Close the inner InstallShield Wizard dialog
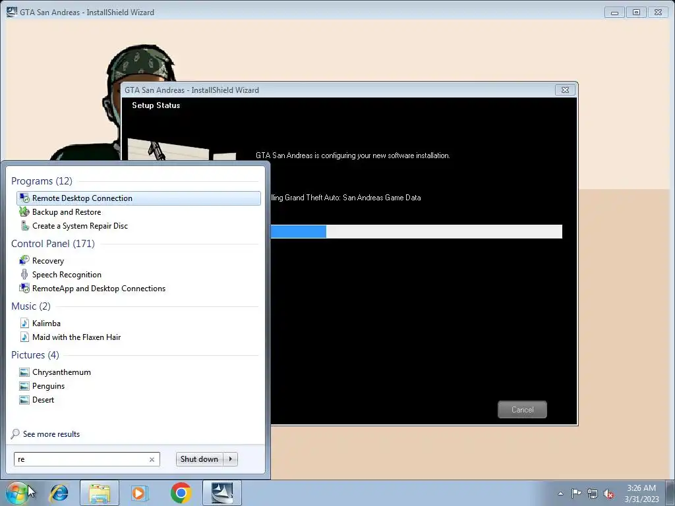The width and height of the screenshot is (675, 506). coord(565,90)
